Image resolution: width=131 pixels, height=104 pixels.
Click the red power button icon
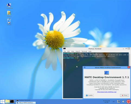point(128,102)
